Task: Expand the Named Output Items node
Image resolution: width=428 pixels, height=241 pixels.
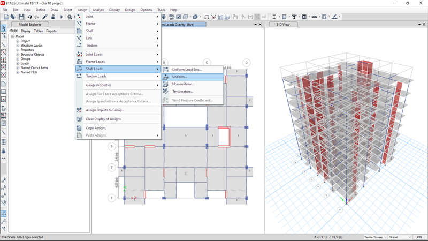Action: pyautogui.click(x=18, y=68)
